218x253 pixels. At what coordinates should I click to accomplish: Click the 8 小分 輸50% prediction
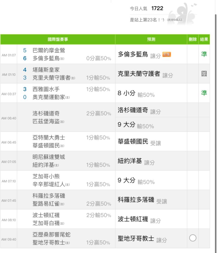136,93
